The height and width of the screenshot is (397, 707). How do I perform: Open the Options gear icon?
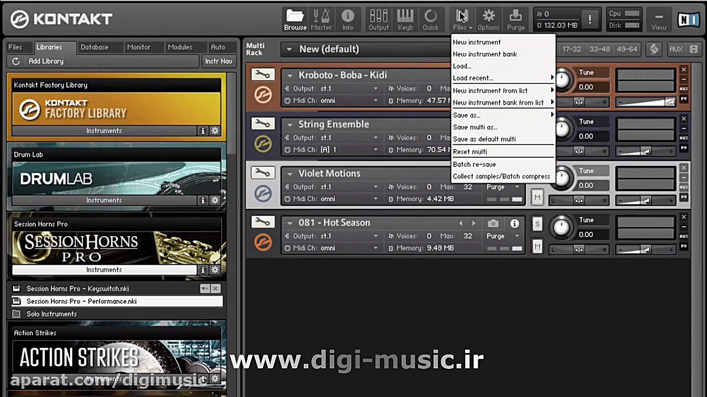(488, 20)
